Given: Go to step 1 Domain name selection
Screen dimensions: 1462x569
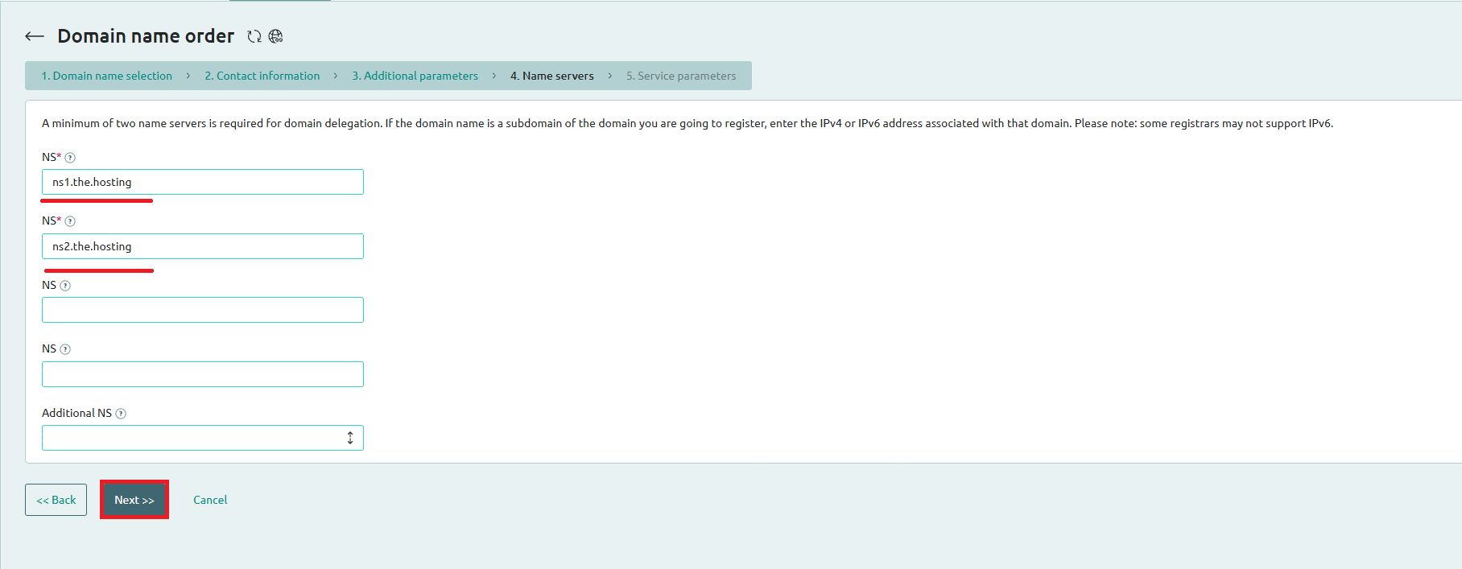Looking at the screenshot, I should (x=107, y=76).
